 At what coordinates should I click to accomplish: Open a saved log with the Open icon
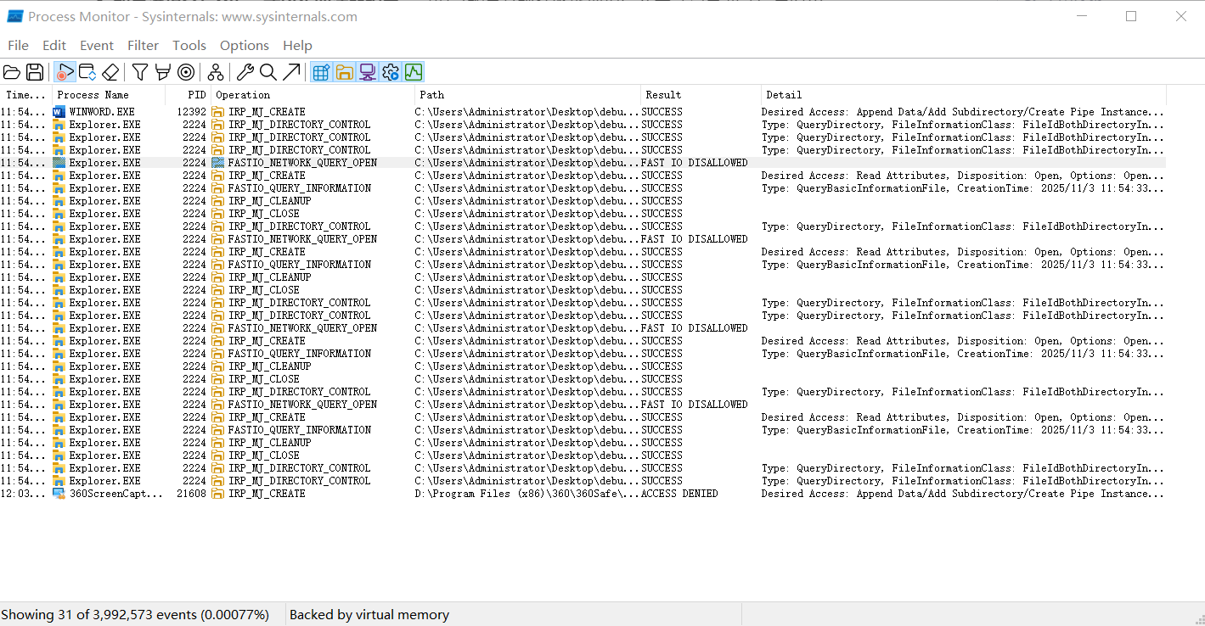pos(12,72)
